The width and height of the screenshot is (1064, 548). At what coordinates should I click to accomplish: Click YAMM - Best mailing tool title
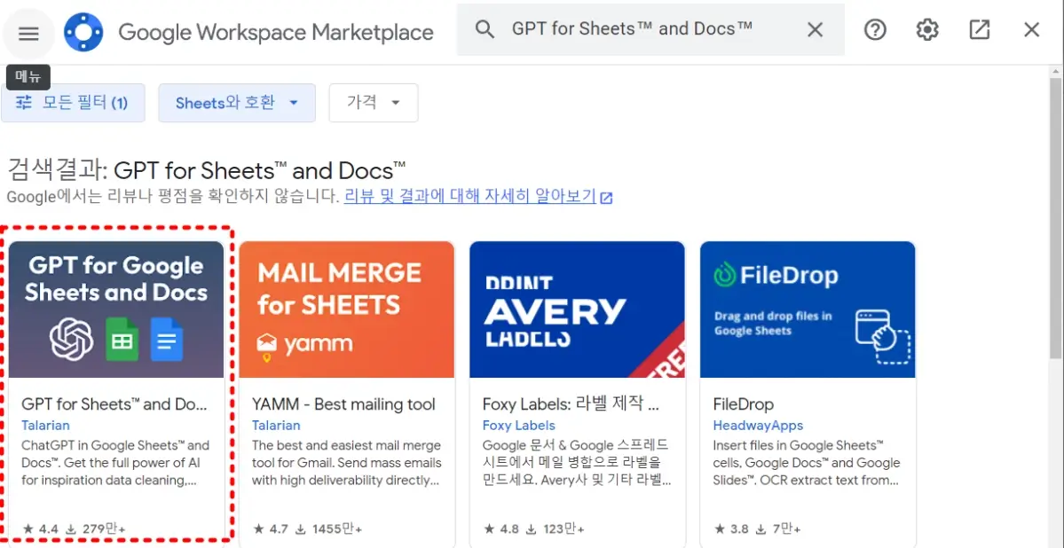(x=344, y=404)
